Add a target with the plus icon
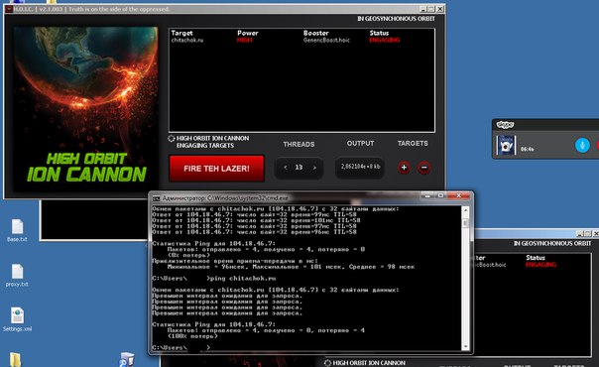This screenshot has height=367, width=599. pyautogui.click(x=404, y=168)
